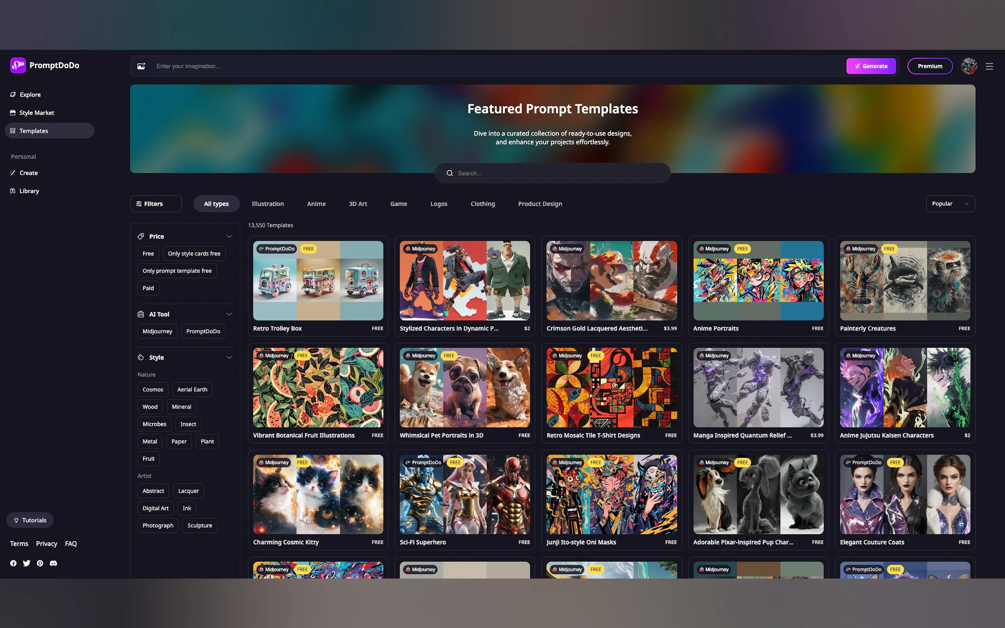The height and width of the screenshot is (628, 1005).
Task: Open the hamburger menu icon
Action: 989,66
